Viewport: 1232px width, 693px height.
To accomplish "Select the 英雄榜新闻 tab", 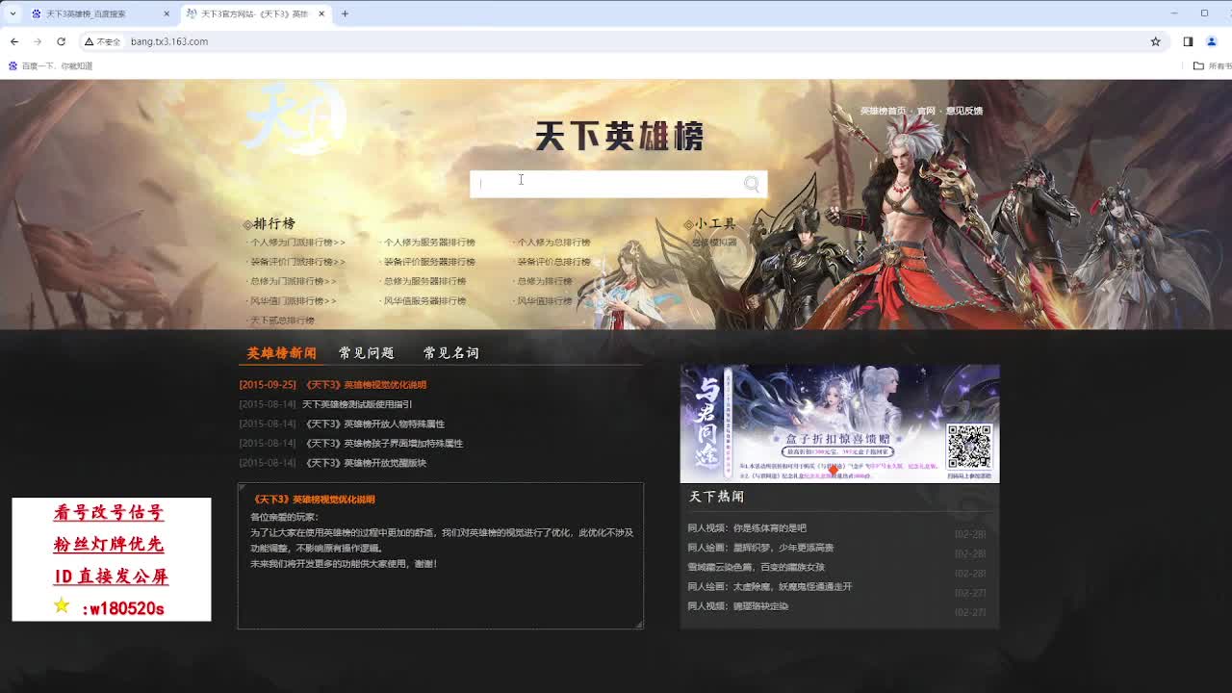I will pyautogui.click(x=281, y=353).
